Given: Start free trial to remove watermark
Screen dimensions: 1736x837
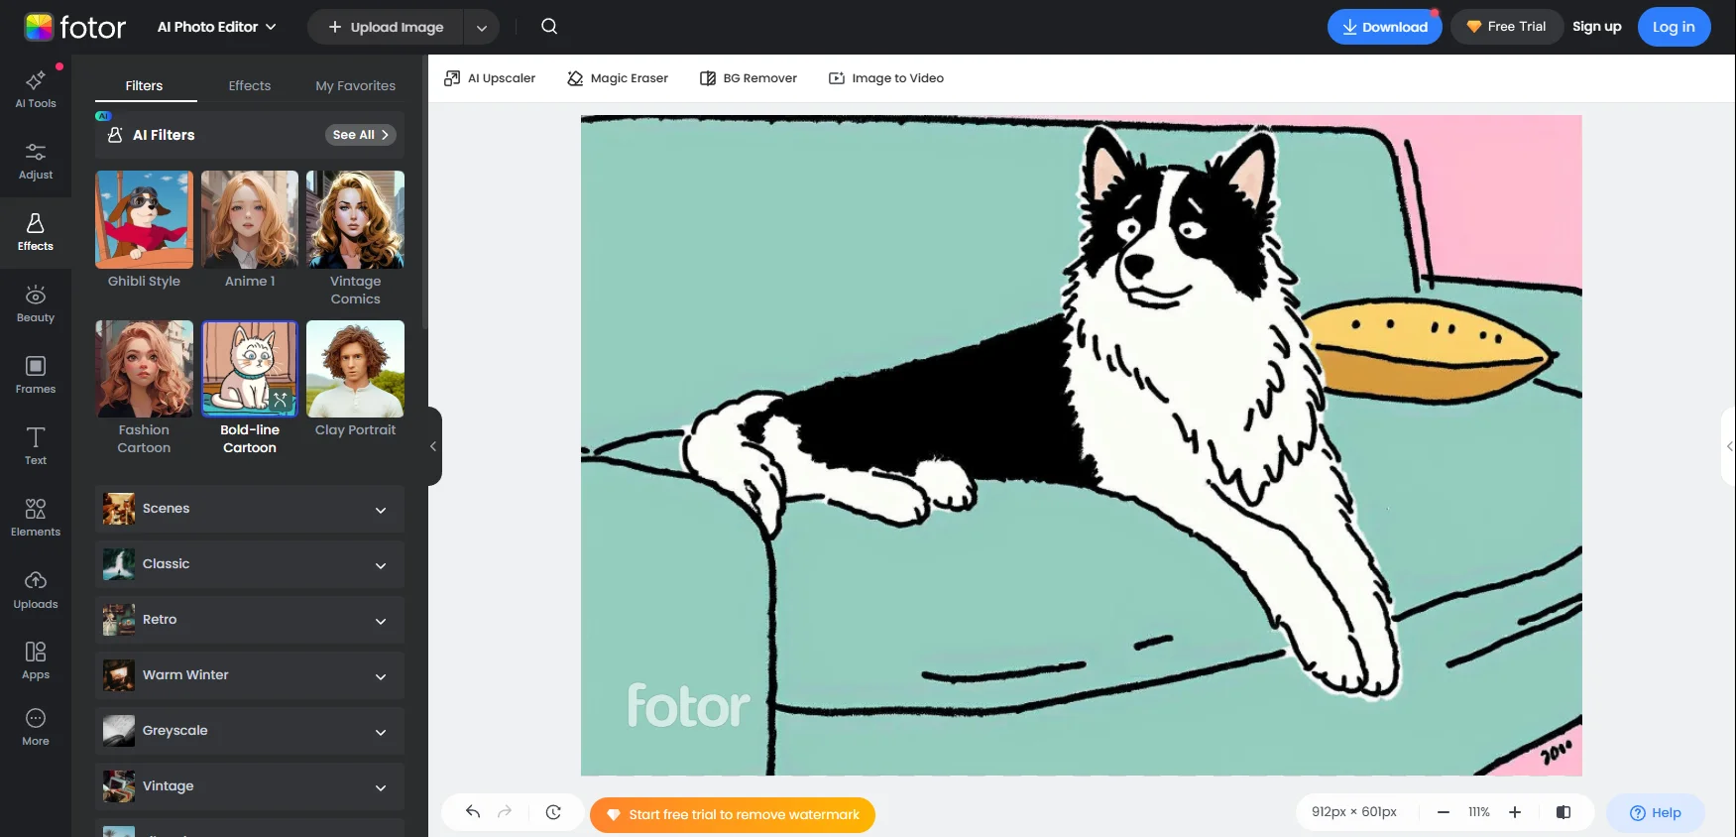Looking at the screenshot, I should (x=733, y=814).
